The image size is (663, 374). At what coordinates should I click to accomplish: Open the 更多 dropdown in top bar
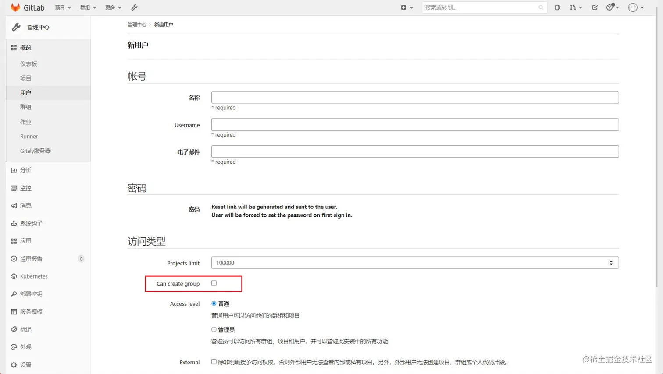pyautogui.click(x=114, y=7)
